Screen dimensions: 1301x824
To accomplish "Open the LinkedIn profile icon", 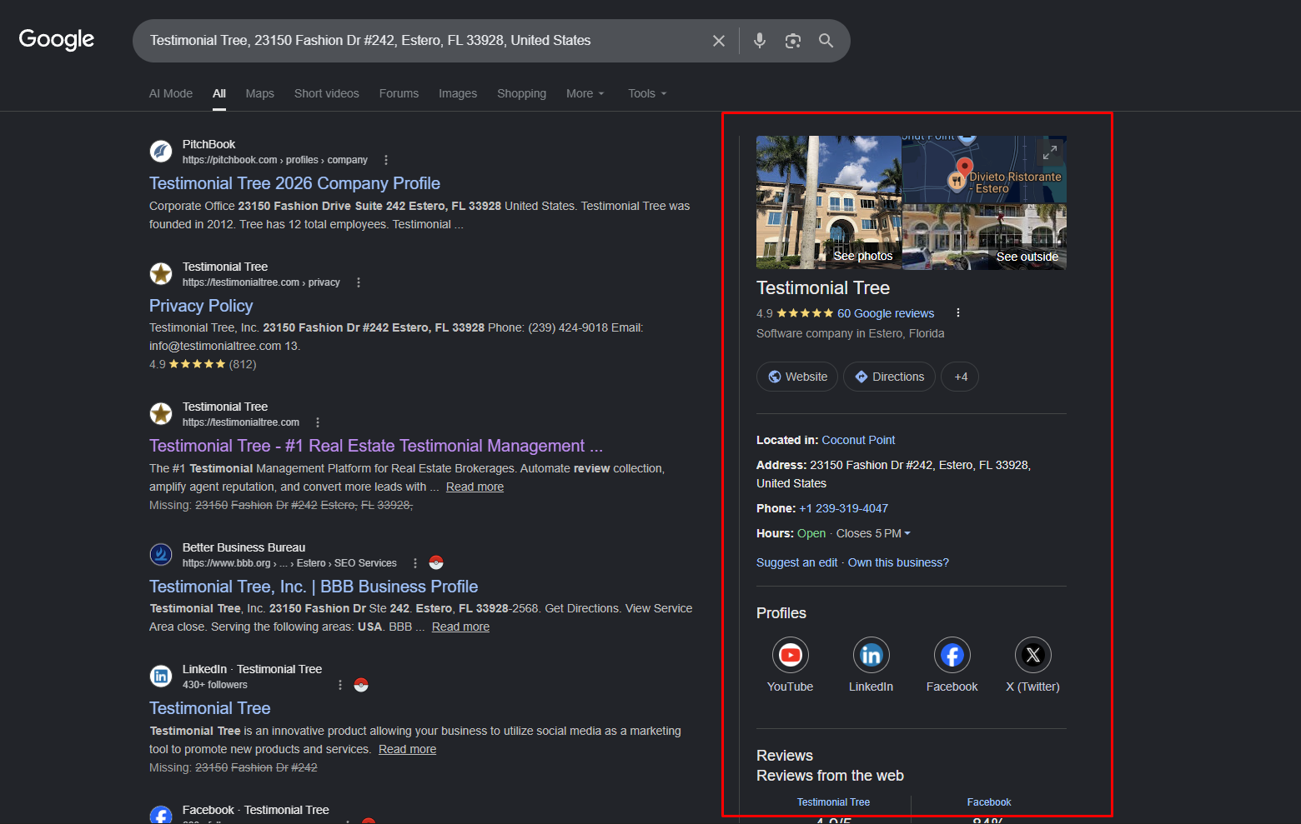I will tap(871, 655).
